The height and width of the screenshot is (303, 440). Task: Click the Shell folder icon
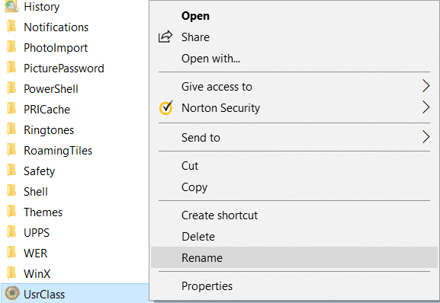(x=11, y=191)
